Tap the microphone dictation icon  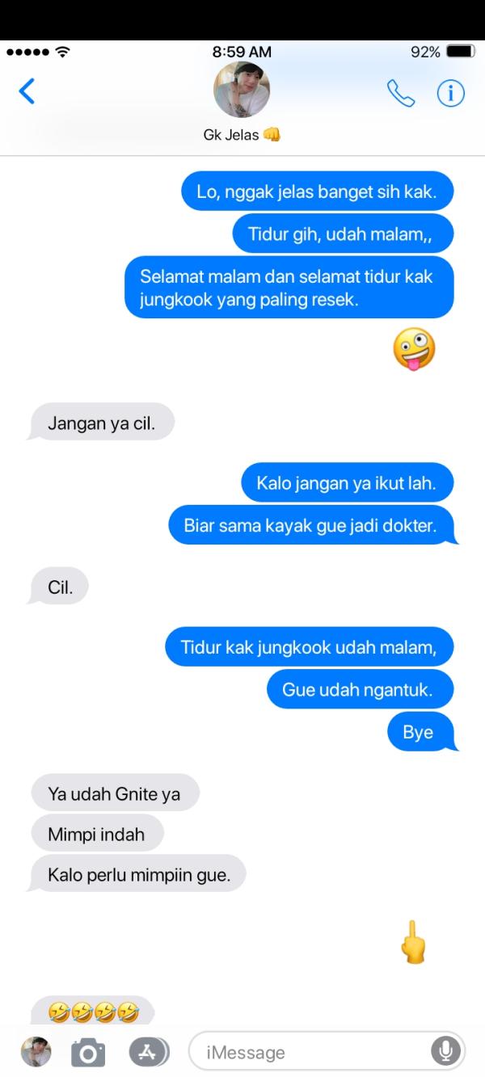[x=445, y=1051]
